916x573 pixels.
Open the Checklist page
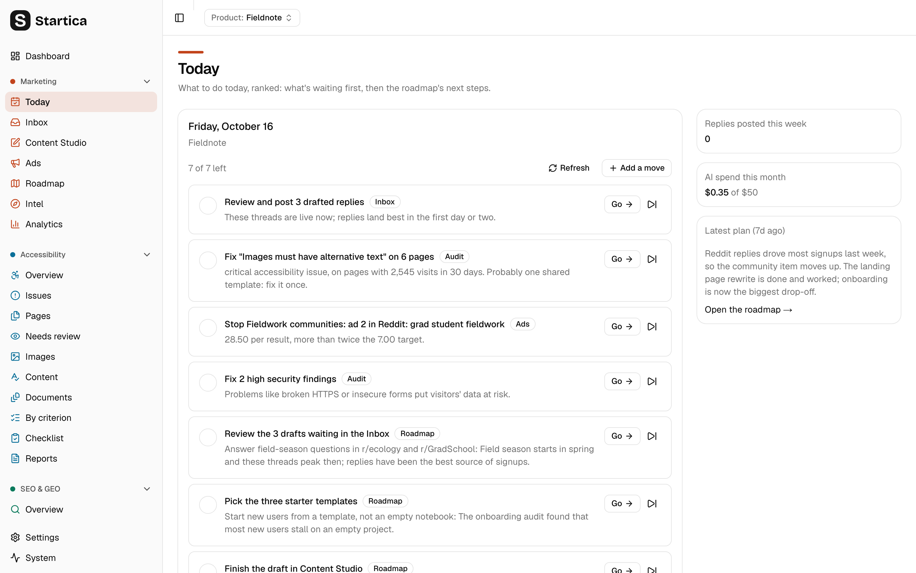(81, 438)
